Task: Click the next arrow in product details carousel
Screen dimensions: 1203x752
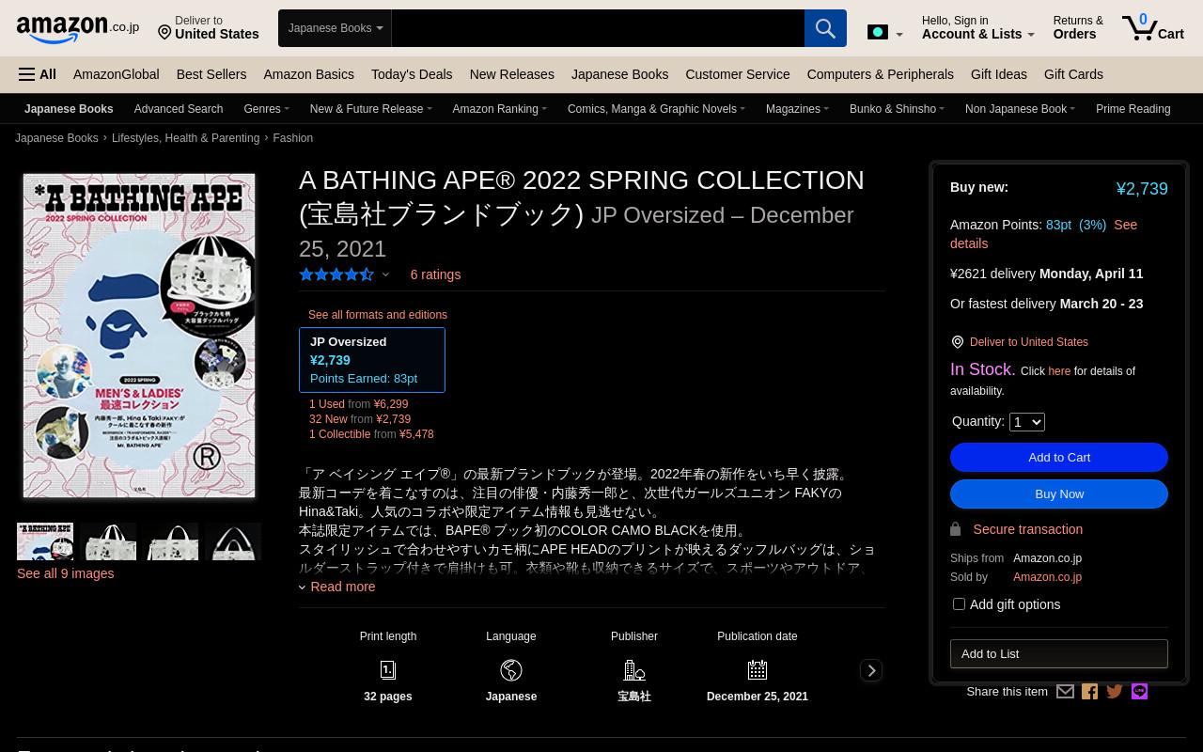Action: 871,670
